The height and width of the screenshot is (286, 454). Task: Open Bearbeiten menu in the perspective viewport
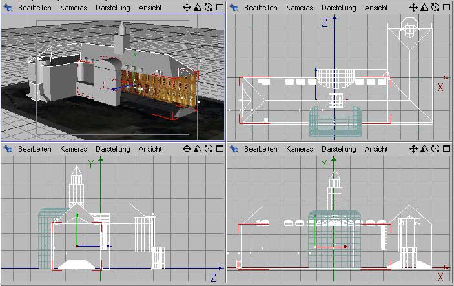click(x=35, y=8)
